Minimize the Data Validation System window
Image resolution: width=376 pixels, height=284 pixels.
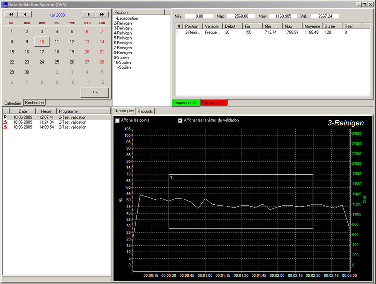point(358,5)
